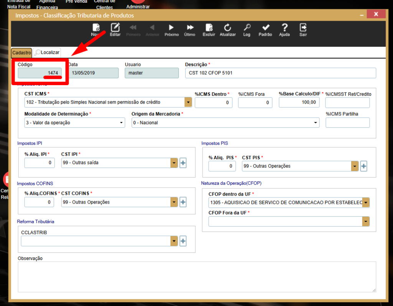Click the Editar toolbar icon

coord(115,30)
